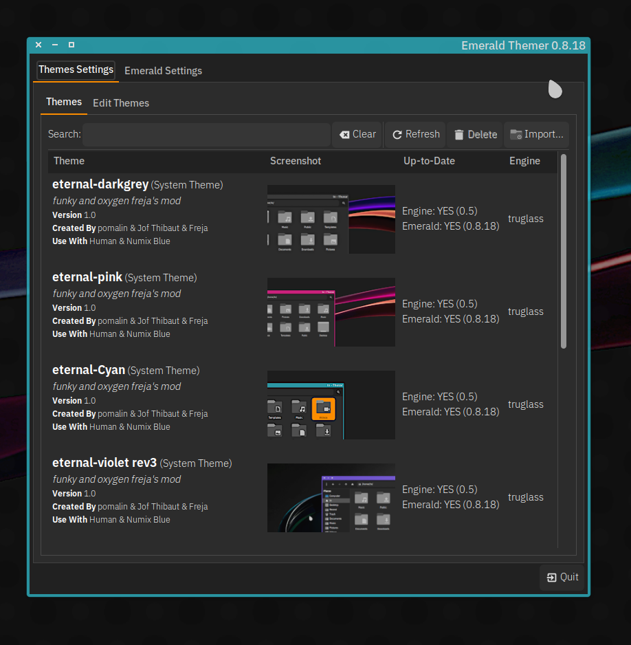Click Emerald: YES (0.8.18) in eternal-violet row
The width and height of the screenshot is (631, 645).
tap(450, 505)
